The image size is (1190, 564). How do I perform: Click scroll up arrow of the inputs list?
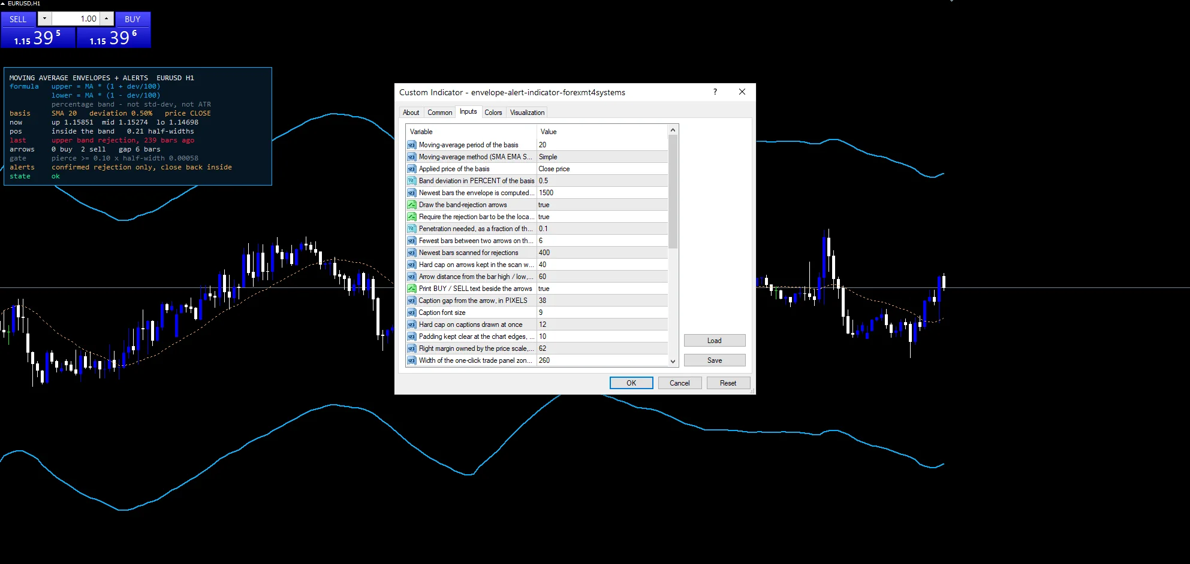(673, 130)
